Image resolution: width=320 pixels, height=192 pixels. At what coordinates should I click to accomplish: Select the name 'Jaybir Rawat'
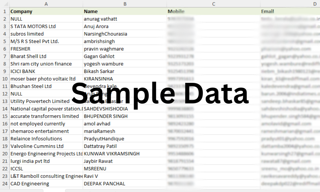tap(125, 161)
